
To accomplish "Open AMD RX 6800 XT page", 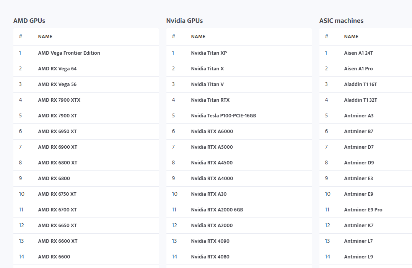I will (x=57, y=163).
